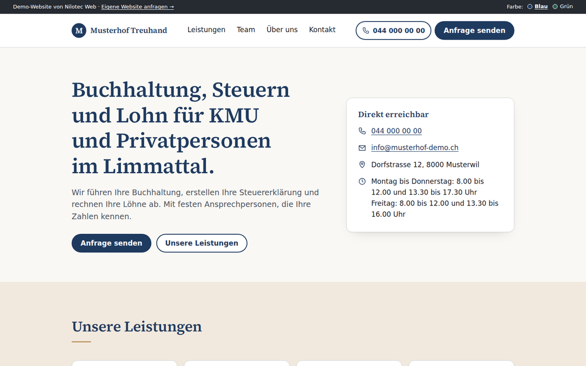Click the Direkt erreichbar card heading
This screenshot has width=586, height=366.
pyautogui.click(x=394, y=114)
